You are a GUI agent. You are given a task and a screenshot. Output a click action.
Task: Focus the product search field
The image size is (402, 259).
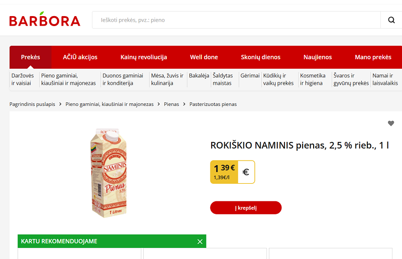click(236, 20)
